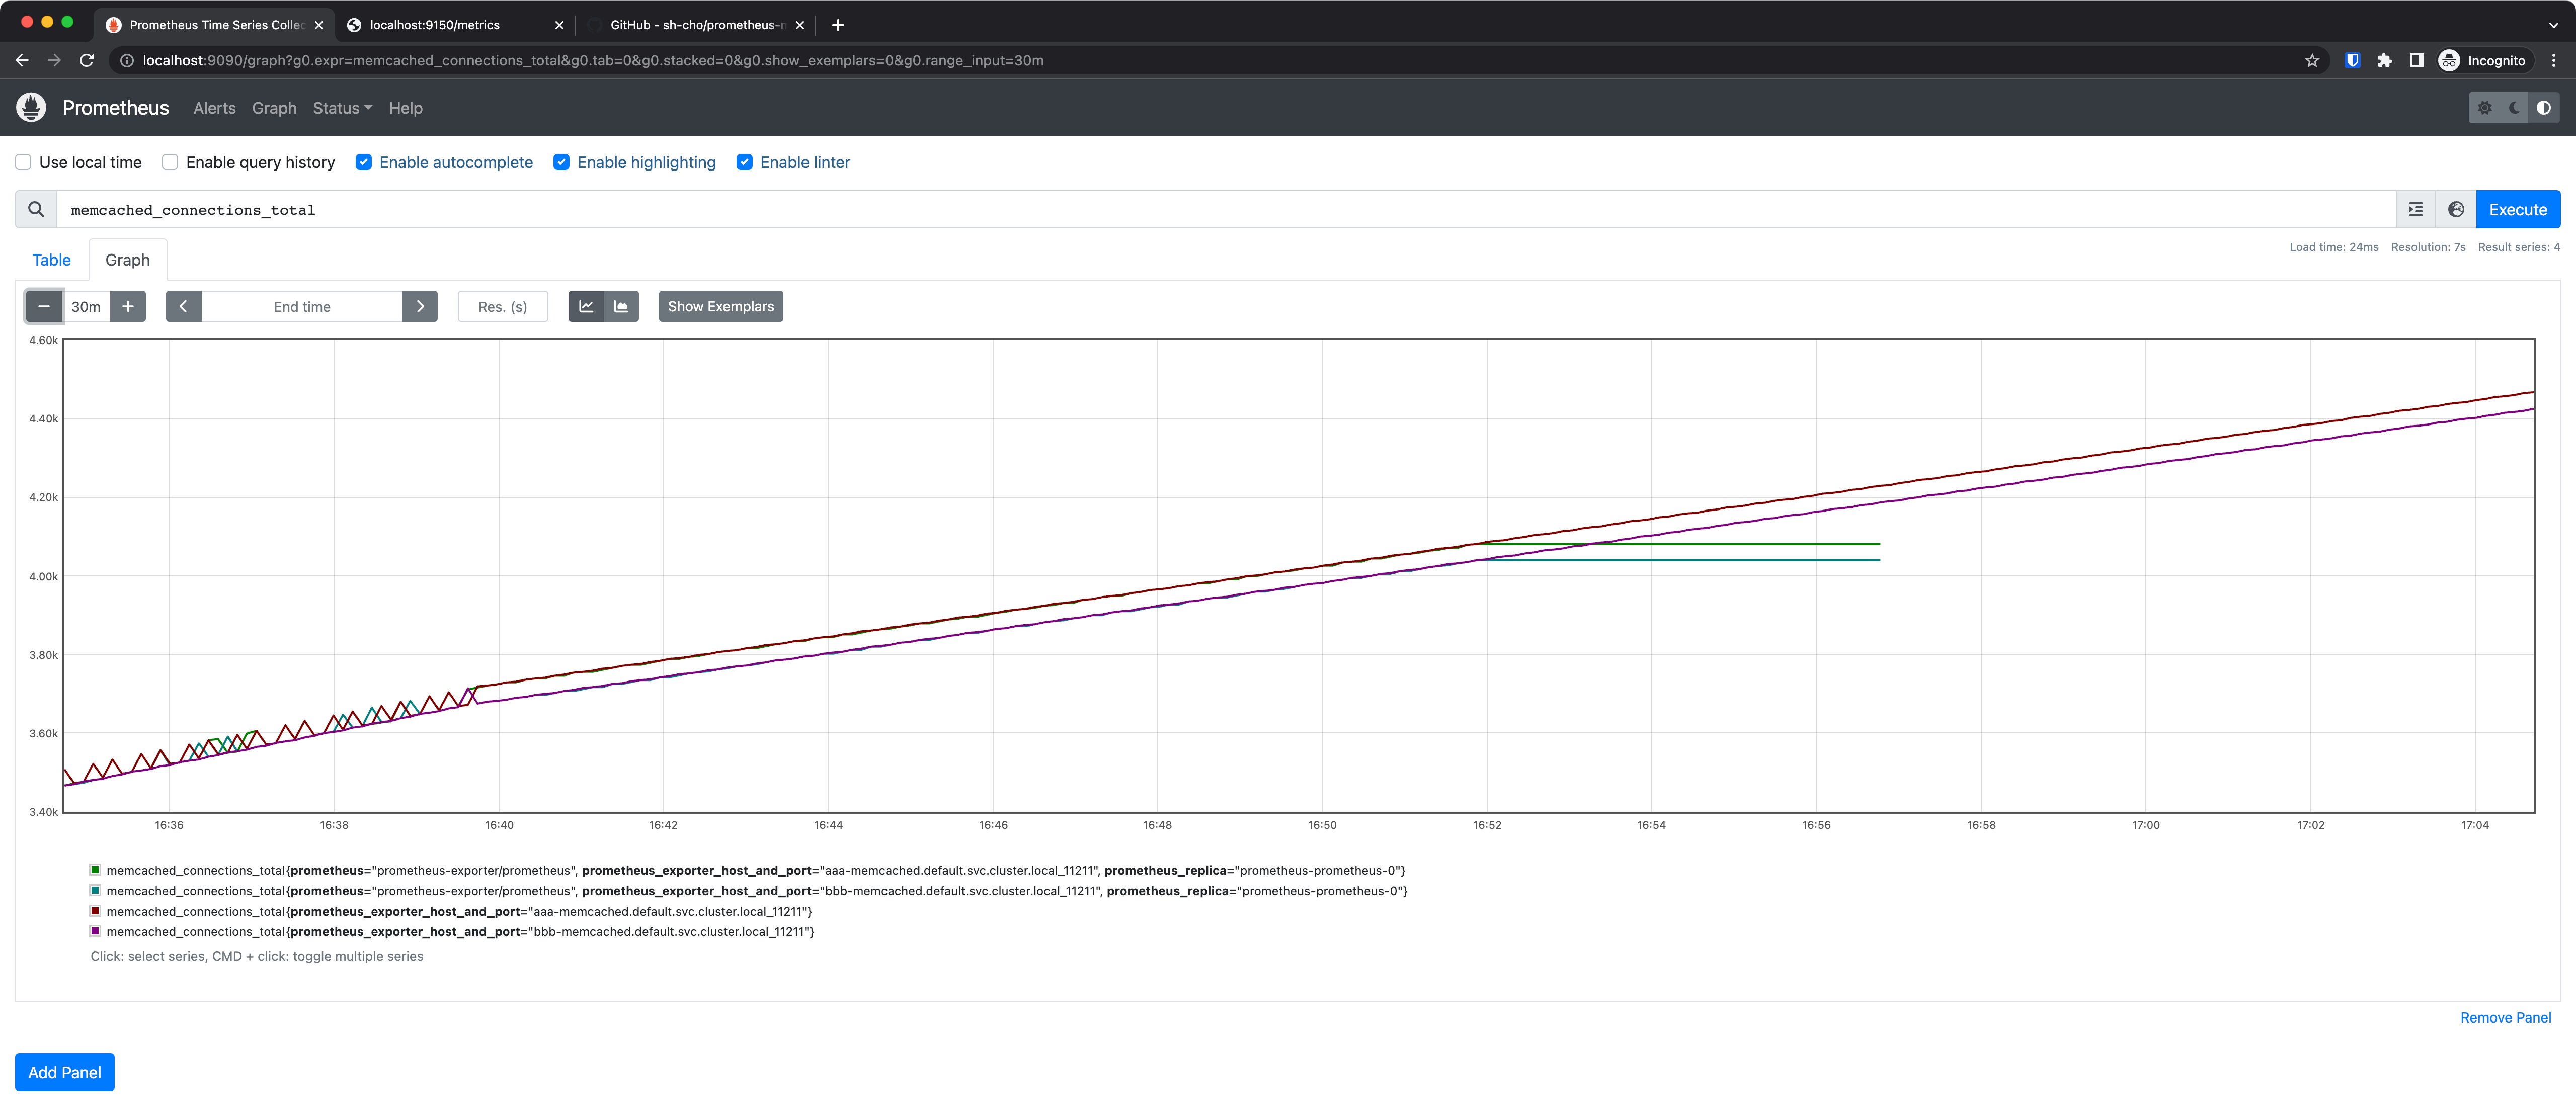Check Enable query history
Image resolution: width=2576 pixels, height=1106 pixels.
[x=170, y=163]
